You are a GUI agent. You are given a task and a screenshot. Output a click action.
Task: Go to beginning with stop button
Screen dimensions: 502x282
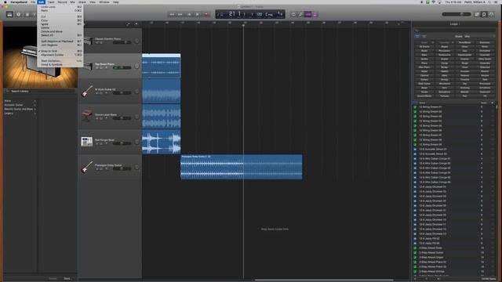coord(189,14)
